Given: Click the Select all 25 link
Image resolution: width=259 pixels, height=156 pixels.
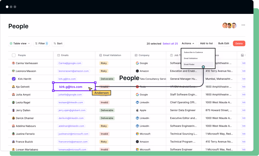Looking at the screenshot, I should (x=170, y=43).
